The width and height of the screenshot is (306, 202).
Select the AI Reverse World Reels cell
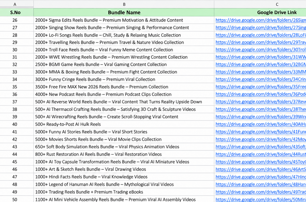(x=124, y=102)
